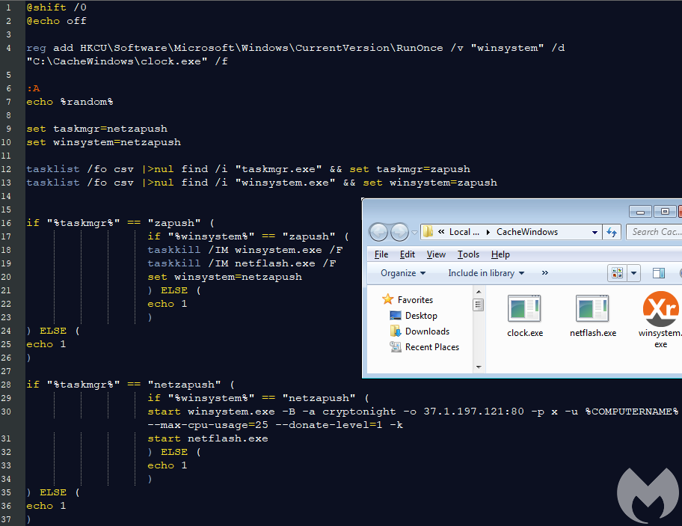Click the Favorites star icon
Image resolution: width=682 pixels, height=526 pixels.
(387, 299)
